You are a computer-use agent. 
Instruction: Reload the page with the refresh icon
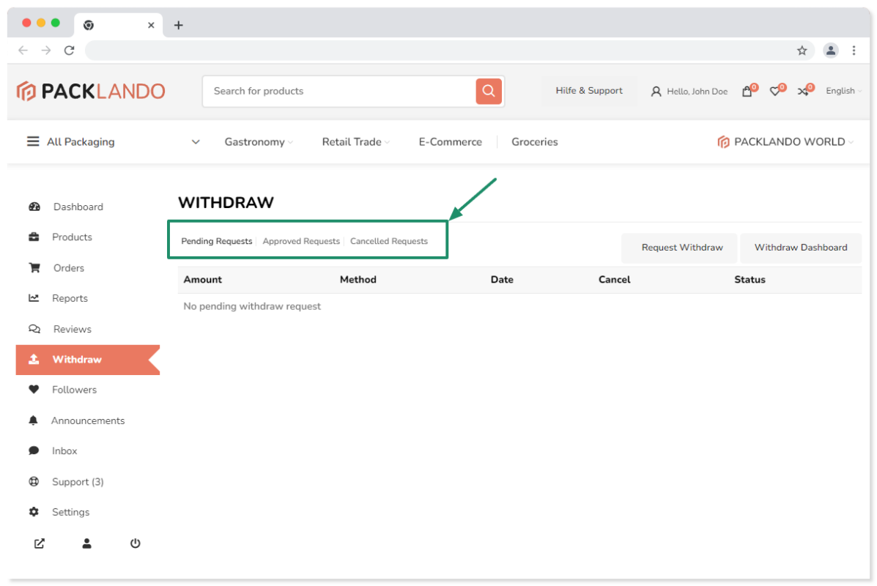click(70, 51)
